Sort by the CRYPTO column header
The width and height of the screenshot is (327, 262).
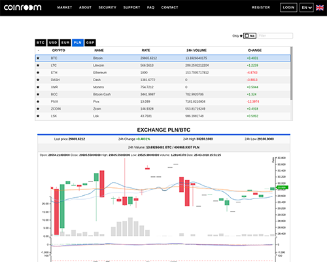pyautogui.click(x=58, y=50)
